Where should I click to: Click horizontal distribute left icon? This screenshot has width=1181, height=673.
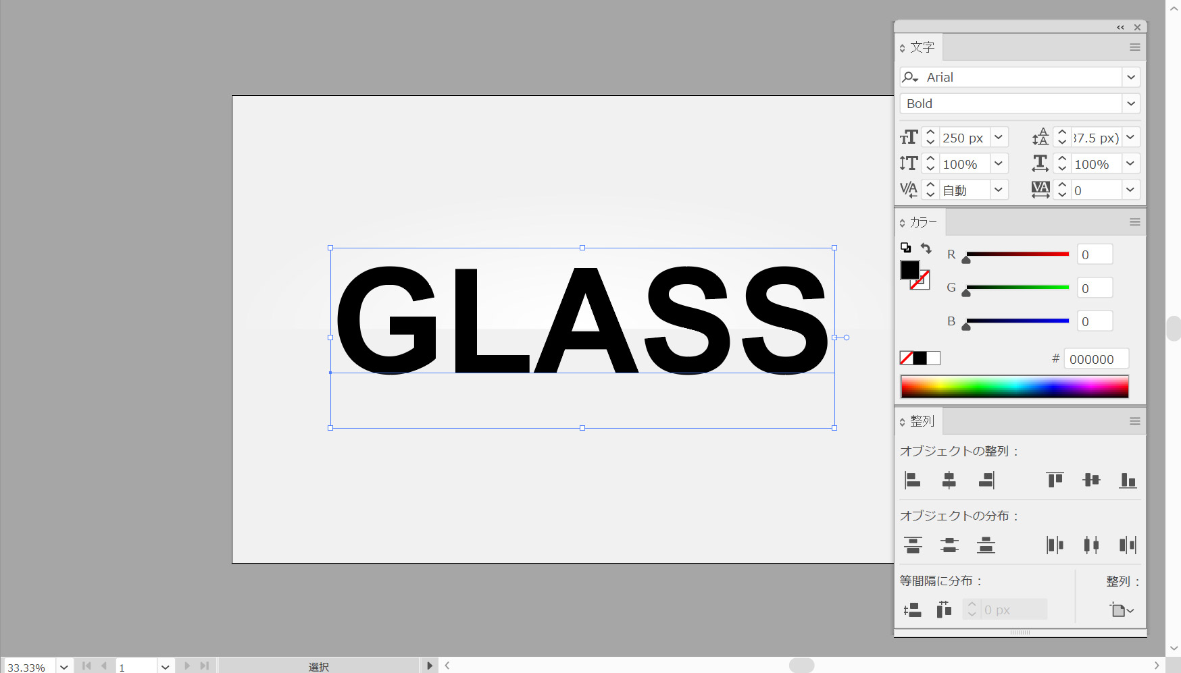click(x=1055, y=545)
